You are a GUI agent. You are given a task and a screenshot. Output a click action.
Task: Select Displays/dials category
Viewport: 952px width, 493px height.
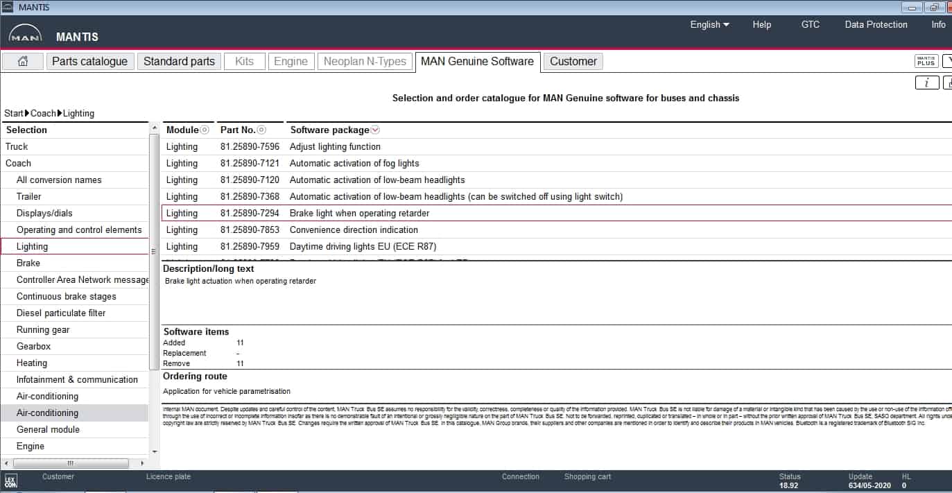(x=75, y=213)
